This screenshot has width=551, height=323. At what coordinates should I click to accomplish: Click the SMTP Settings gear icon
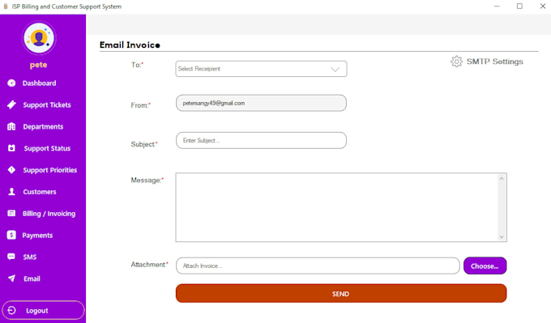click(x=456, y=62)
